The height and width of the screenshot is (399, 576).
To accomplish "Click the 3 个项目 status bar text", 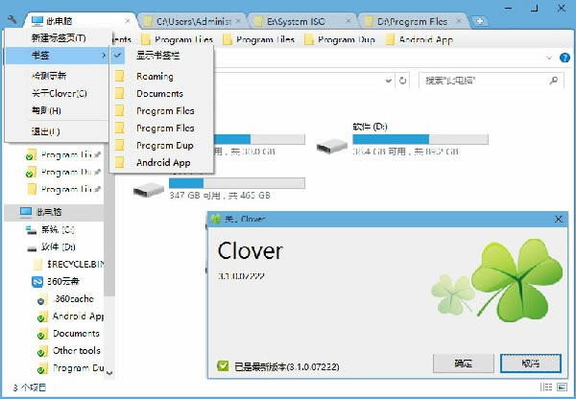I will (30, 387).
